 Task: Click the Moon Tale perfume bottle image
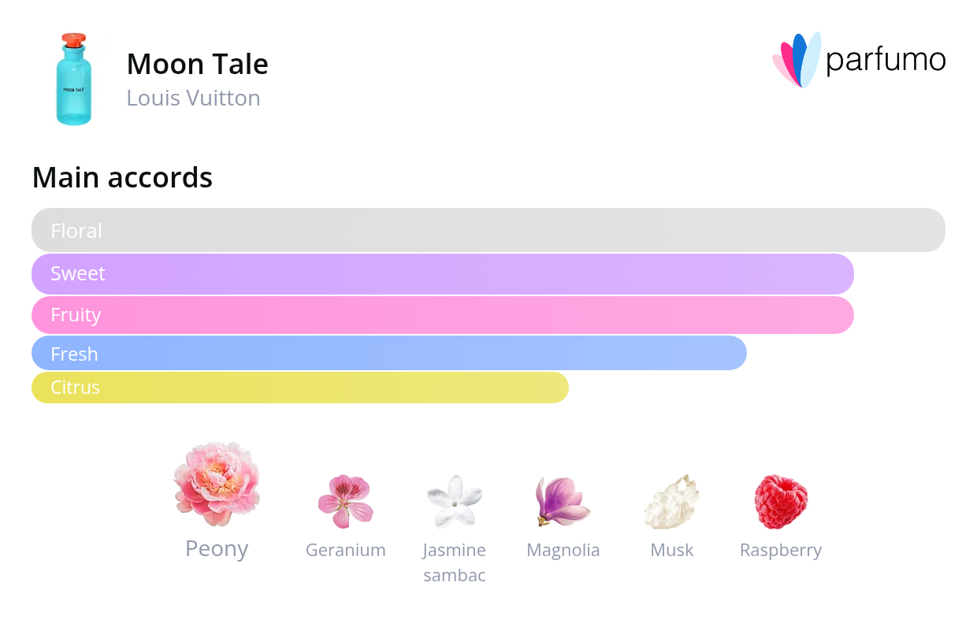tap(74, 79)
